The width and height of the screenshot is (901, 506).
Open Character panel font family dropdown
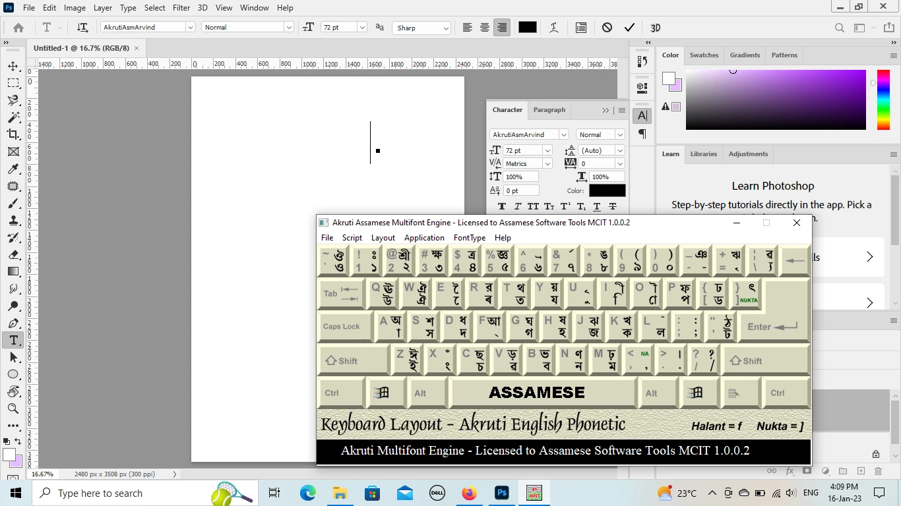point(563,134)
